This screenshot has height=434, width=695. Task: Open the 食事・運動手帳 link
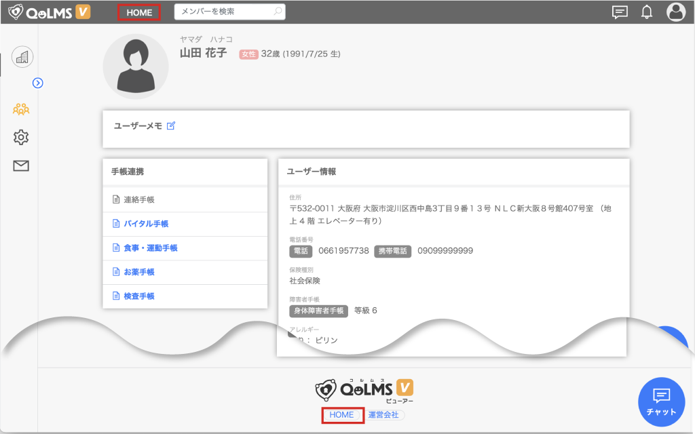[x=150, y=248]
